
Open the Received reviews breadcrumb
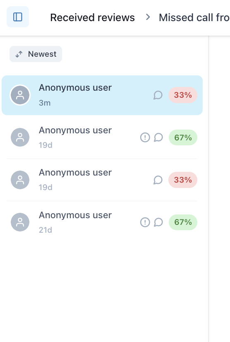coord(92,17)
